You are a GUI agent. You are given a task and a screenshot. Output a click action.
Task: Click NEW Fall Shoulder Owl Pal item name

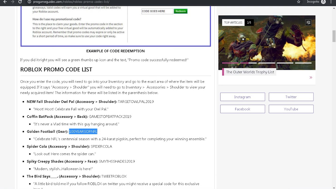click(72, 102)
